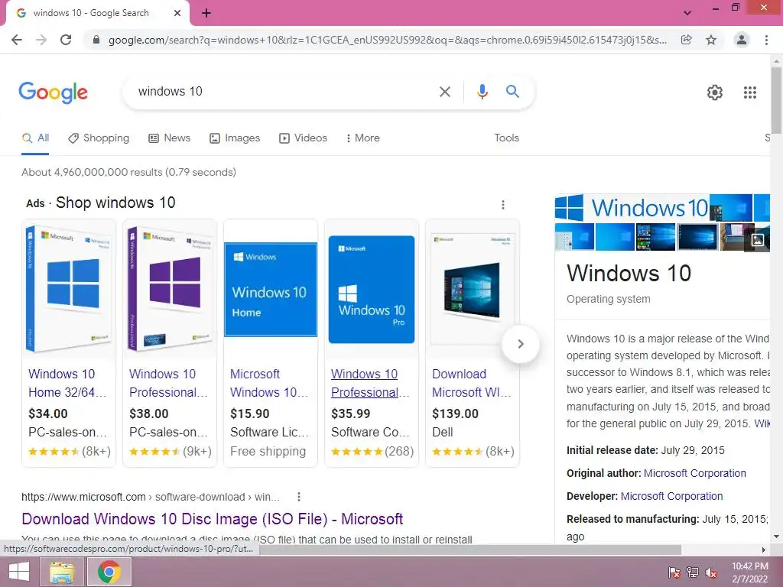The height and width of the screenshot is (587, 783).
Task: Switch to Images results
Action: click(235, 138)
